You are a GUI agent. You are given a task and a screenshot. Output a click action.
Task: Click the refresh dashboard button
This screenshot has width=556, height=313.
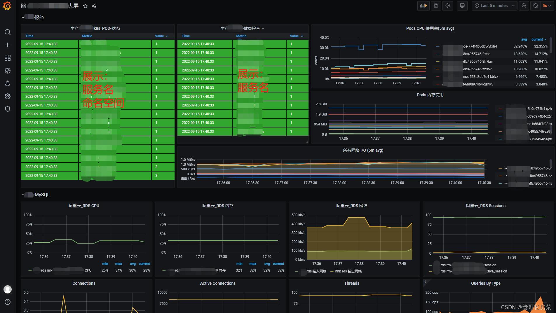(x=535, y=6)
